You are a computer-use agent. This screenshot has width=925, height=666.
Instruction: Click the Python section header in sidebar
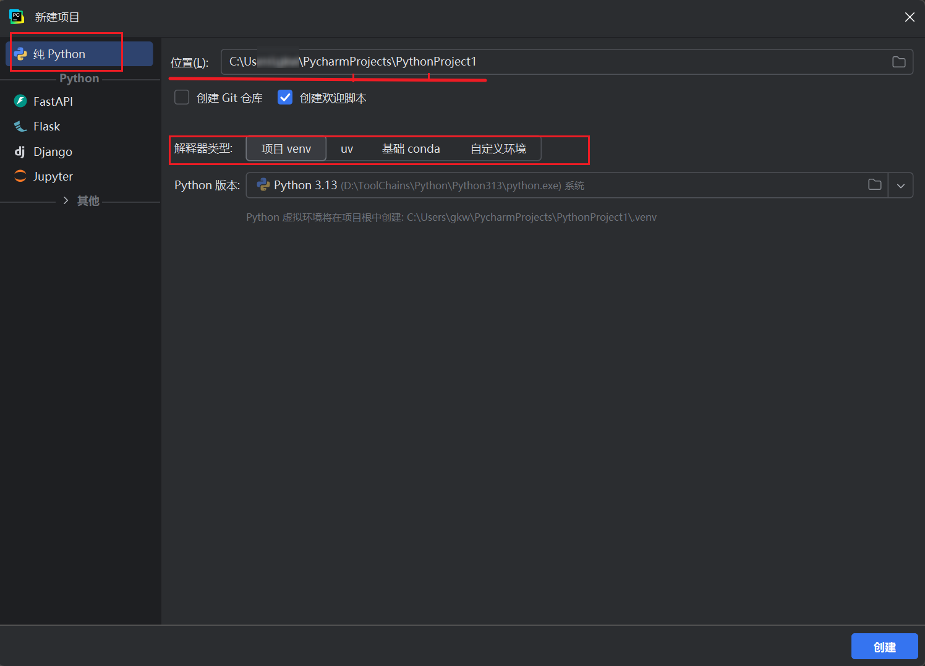(x=79, y=79)
